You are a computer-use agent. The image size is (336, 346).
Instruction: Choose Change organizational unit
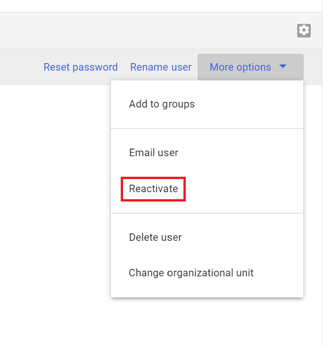pyautogui.click(x=207, y=273)
